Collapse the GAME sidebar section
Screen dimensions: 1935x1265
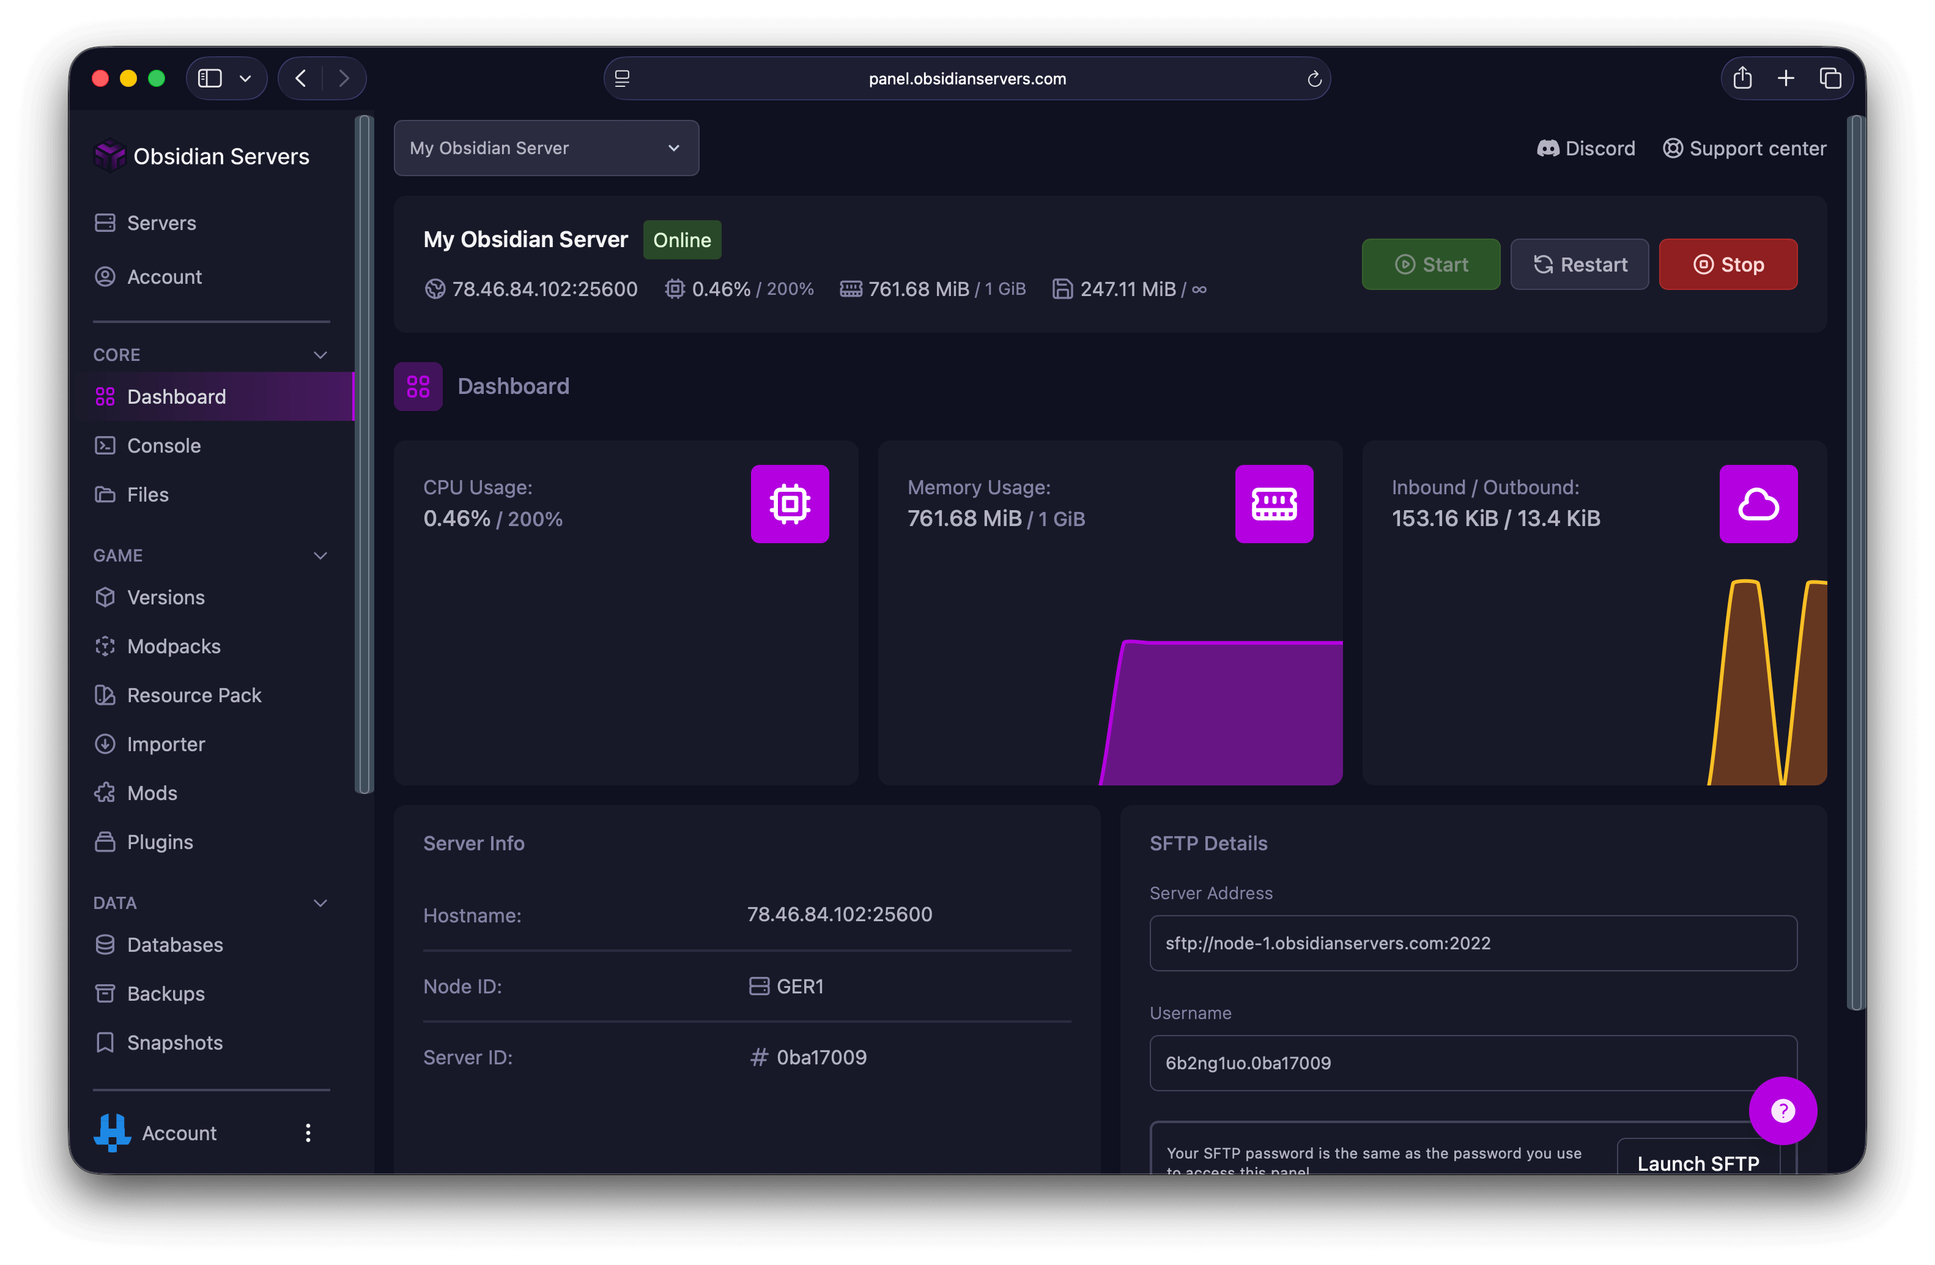click(x=320, y=555)
